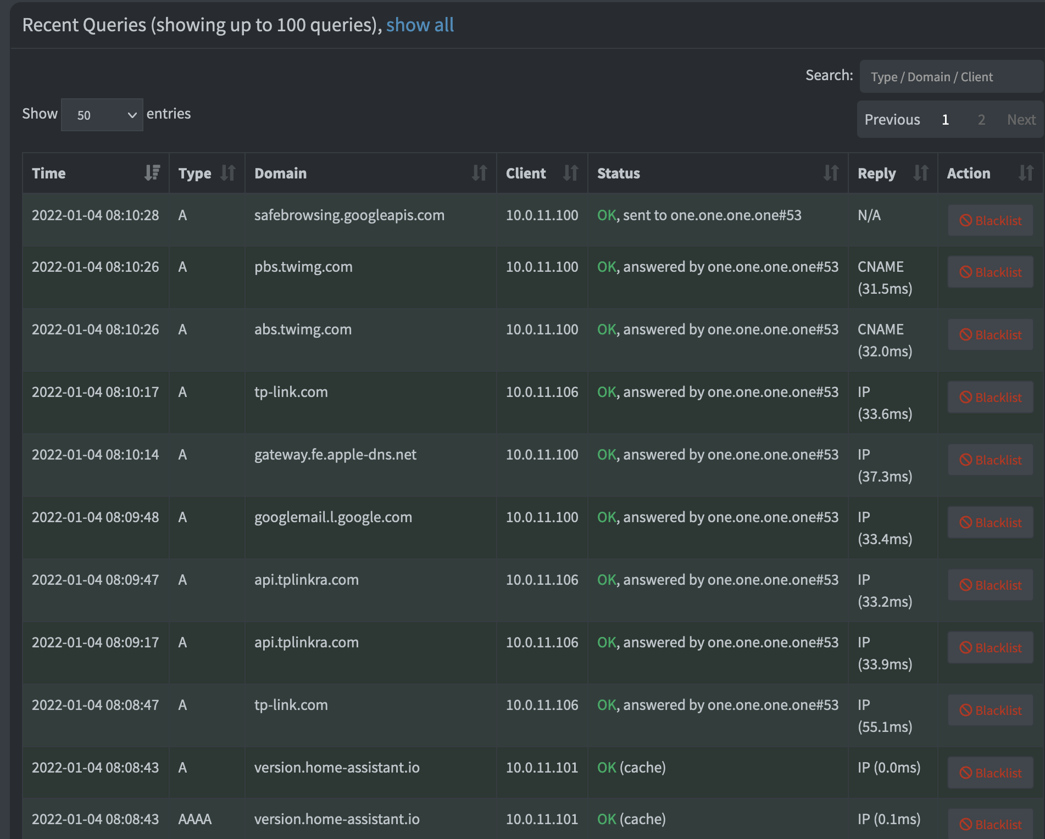
Task: Go to the Next page
Action: [1021, 120]
